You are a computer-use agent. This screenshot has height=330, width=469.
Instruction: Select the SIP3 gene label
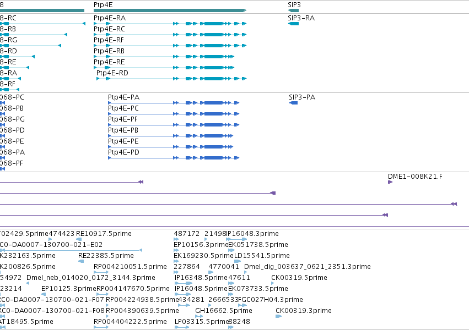point(294,5)
